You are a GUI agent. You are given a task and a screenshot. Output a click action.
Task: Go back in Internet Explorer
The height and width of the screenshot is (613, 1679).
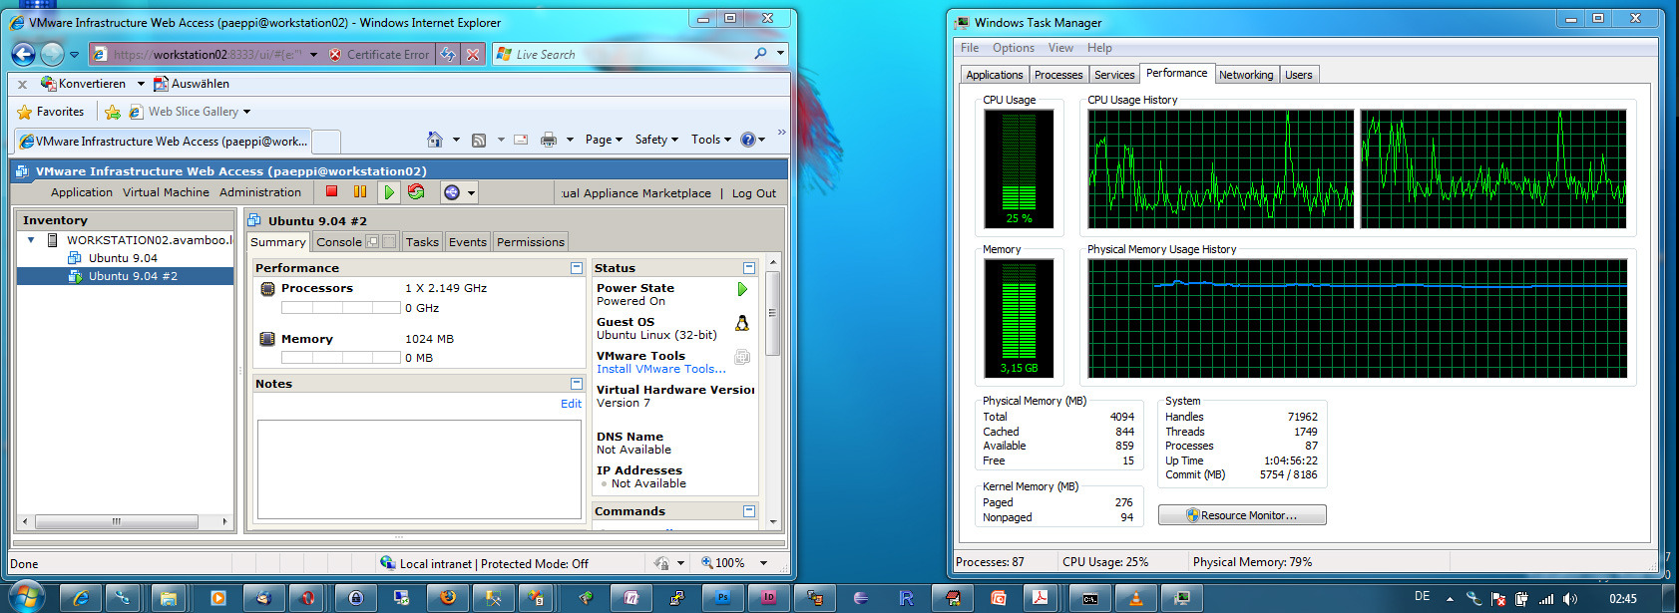(x=23, y=54)
